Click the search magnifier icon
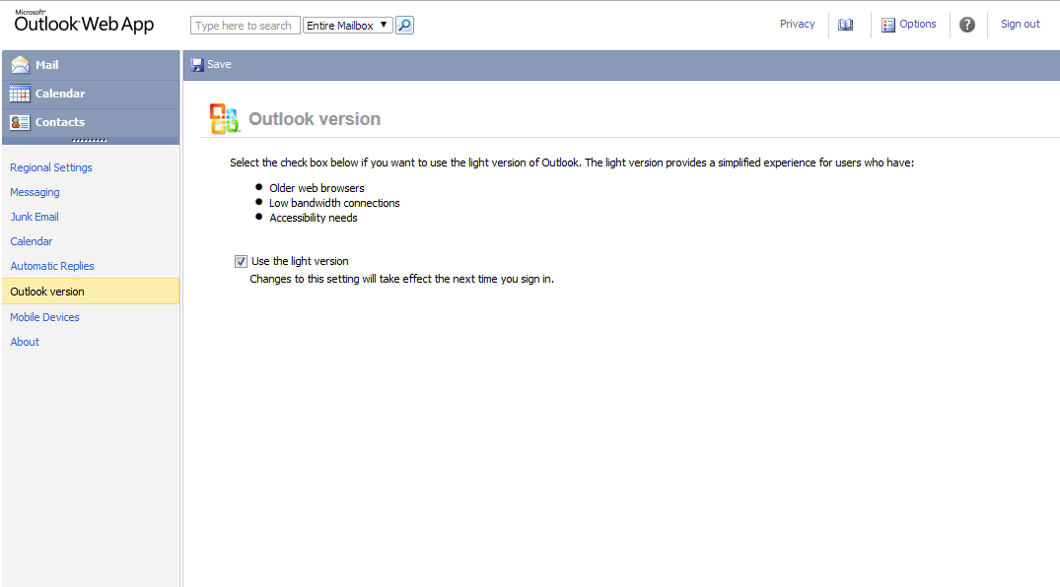Viewport: 1060px width, 587px height. (404, 25)
